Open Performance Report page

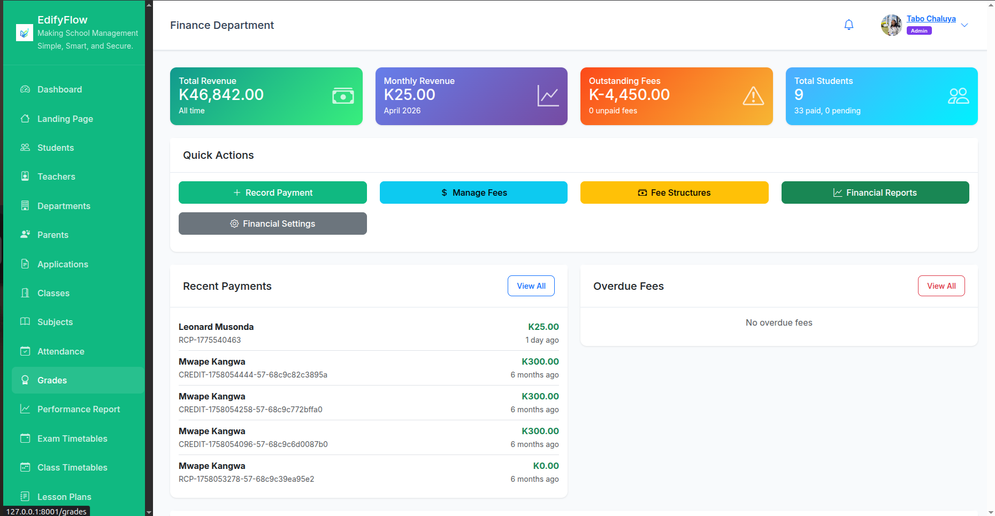78,409
